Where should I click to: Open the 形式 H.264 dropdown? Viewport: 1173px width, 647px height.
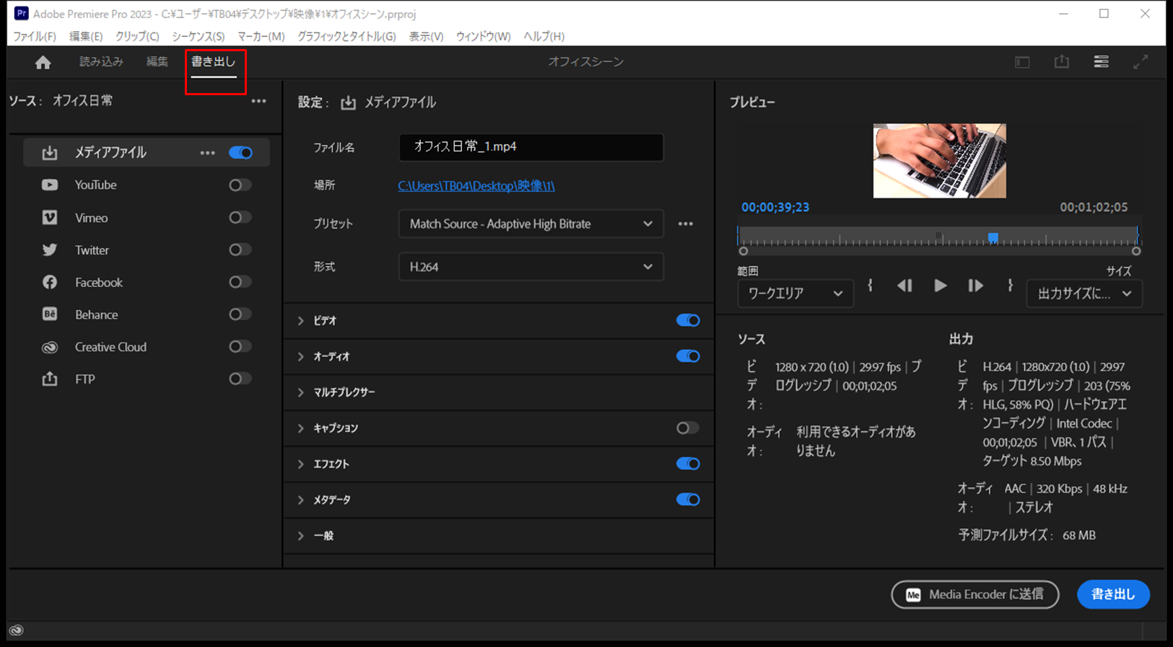(531, 267)
